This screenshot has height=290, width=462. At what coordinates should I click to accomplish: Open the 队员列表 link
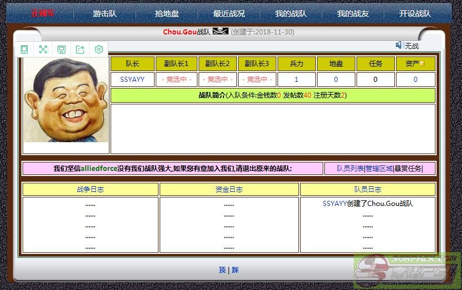(350, 168)
